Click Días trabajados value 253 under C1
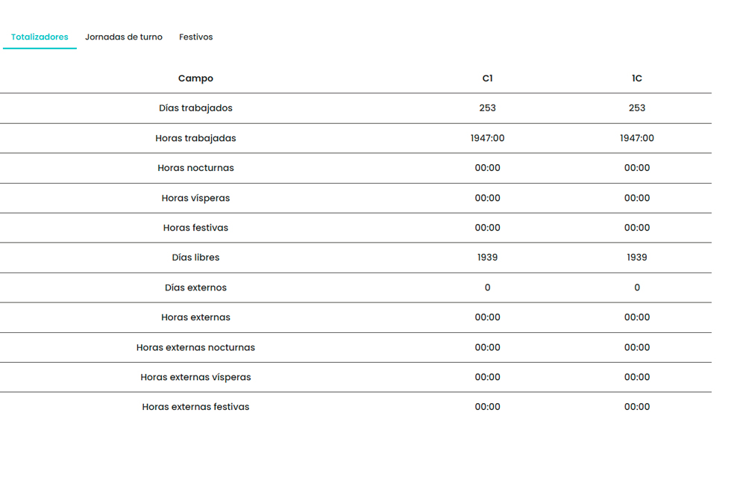This screenshot has height=498, width=746. pos(487,108)
